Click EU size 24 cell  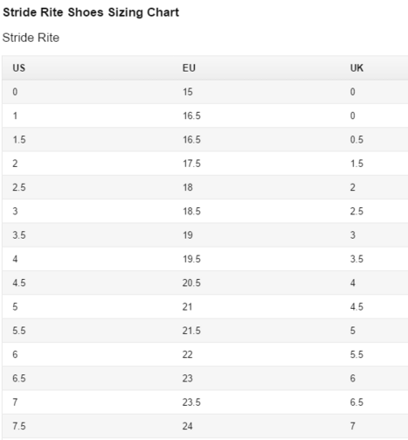(x=188, y=427)
